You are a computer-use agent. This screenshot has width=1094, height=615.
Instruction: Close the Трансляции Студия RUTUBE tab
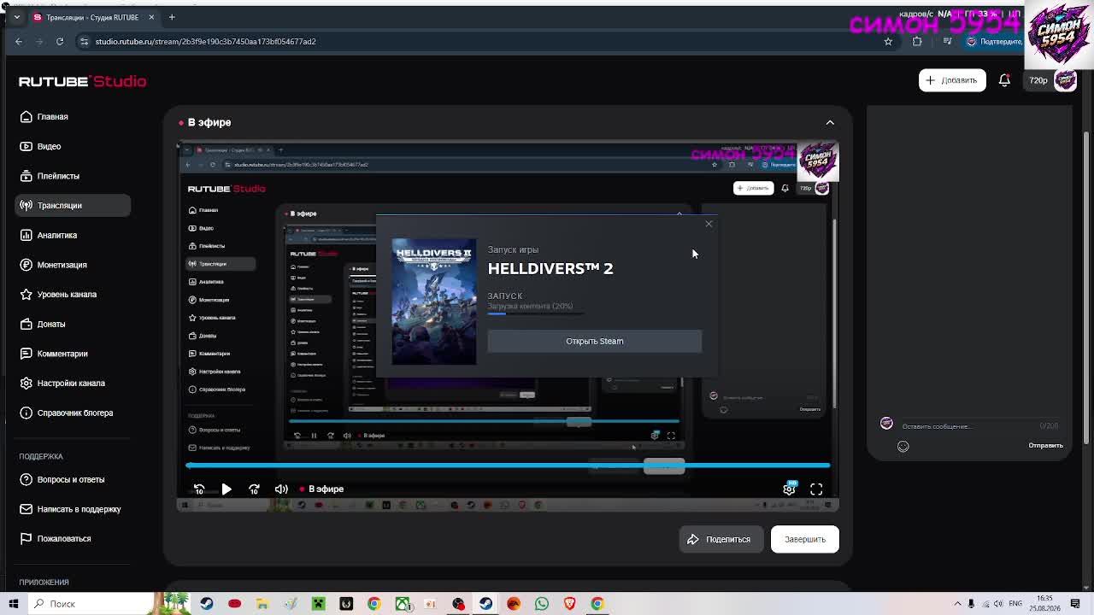click(x=151, y=17)
